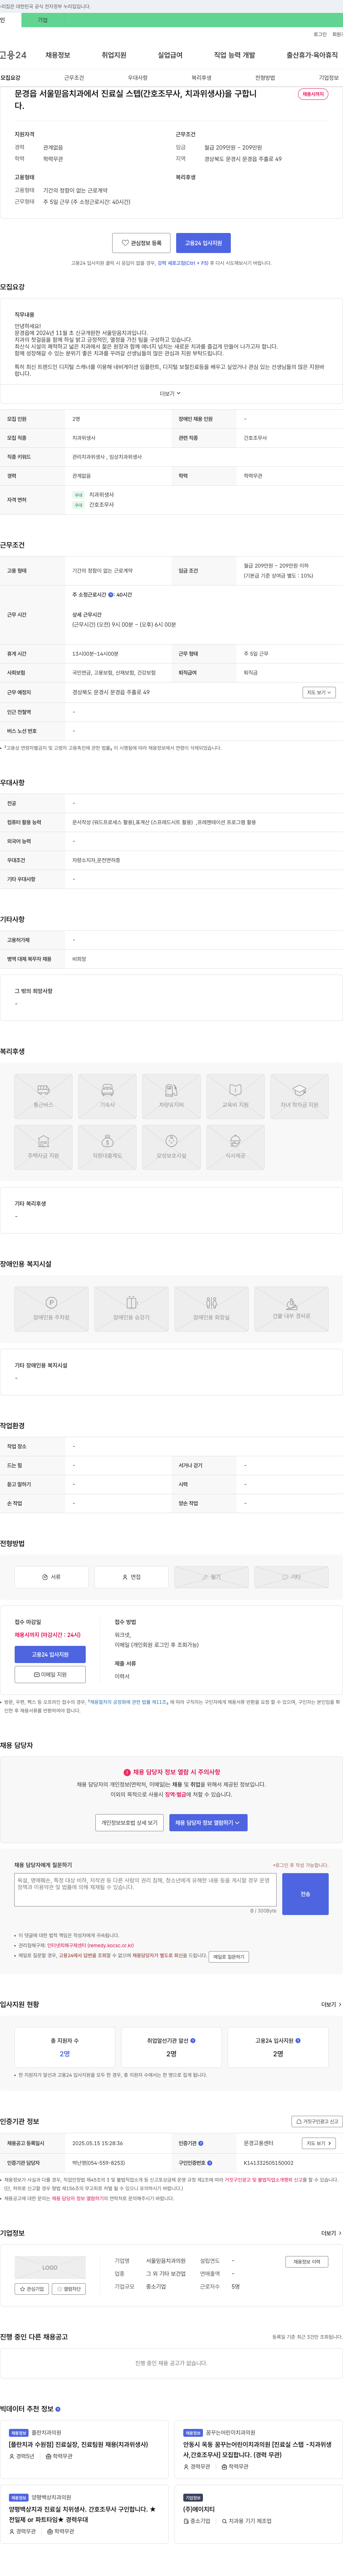Click the 주택자금 지원 welfare icon
The height and width of the screenshot is (2576, 343).
[x=43, y=1147]
